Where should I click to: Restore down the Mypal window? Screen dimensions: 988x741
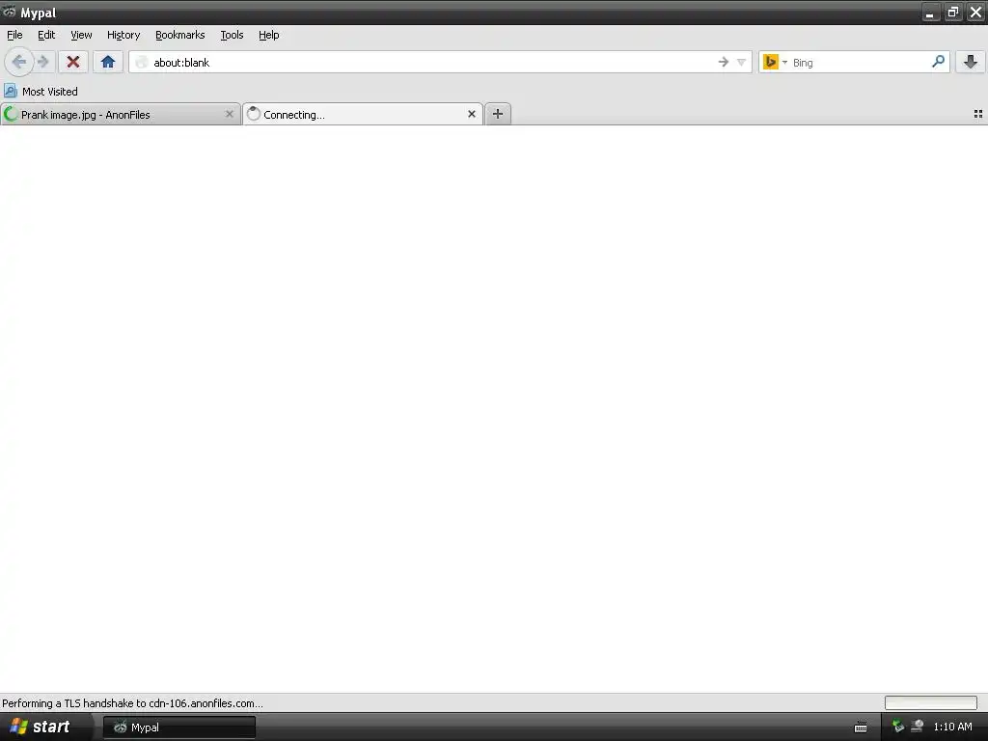coord(952,12)
